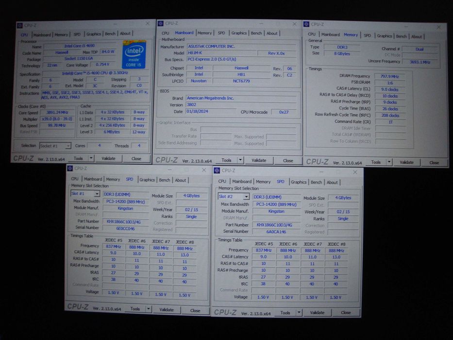
Task: Click the Tools button in the Mainboard window
Action: (x=226, y=160)
